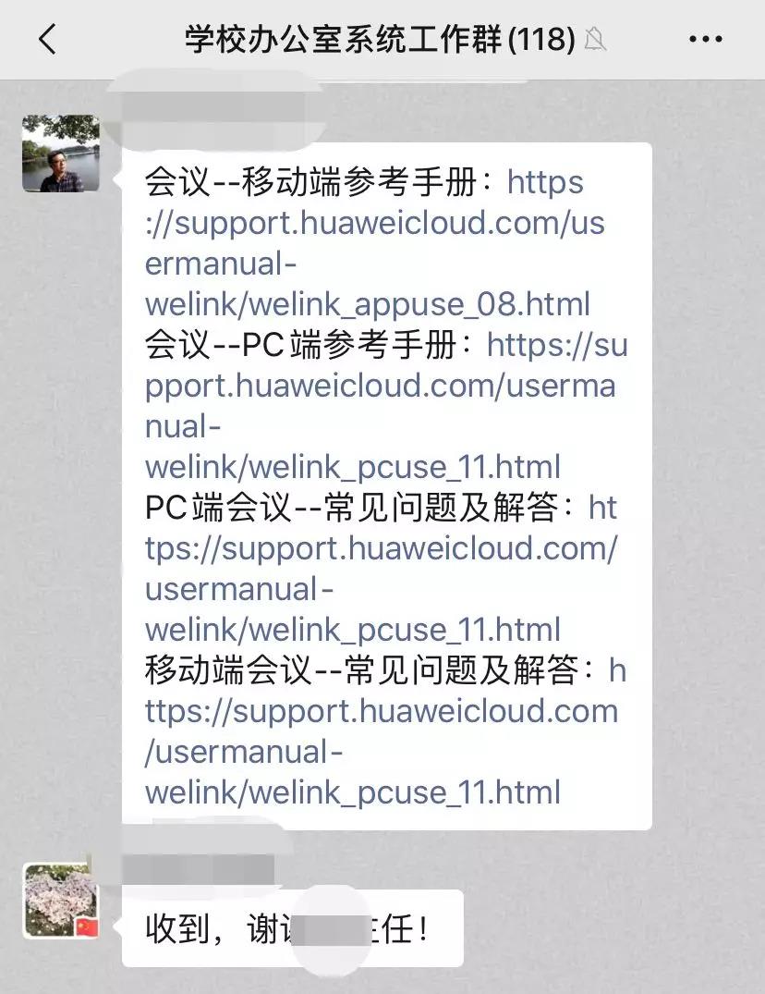Open the flower avatar profile
Image resolution: width=765 pixels, height=994 pixels.
click(x=61, y=901)
